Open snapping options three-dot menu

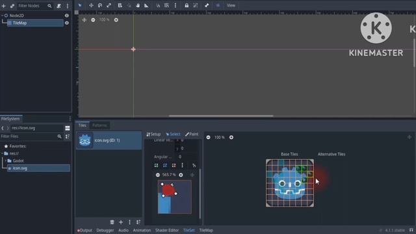(175, 5)
